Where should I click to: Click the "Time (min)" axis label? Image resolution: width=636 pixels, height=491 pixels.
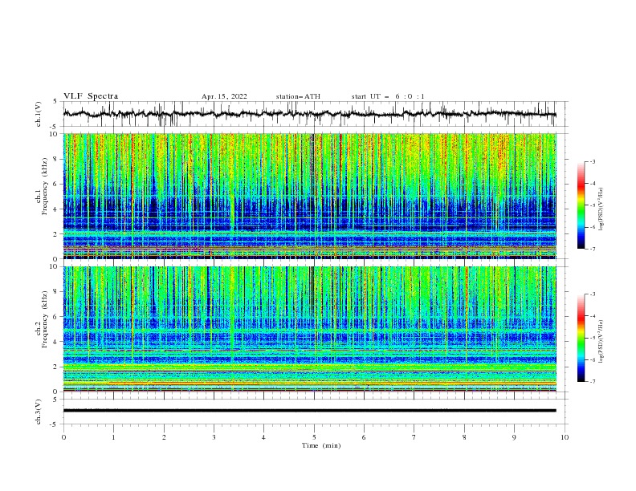pyautogui.click(x=321, y=445)
